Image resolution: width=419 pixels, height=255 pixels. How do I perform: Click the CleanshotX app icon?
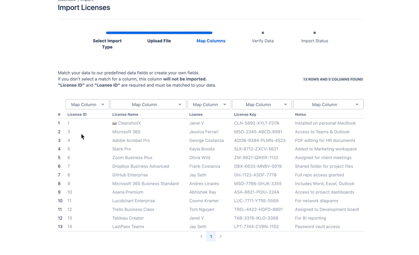[x=114, y=123]
